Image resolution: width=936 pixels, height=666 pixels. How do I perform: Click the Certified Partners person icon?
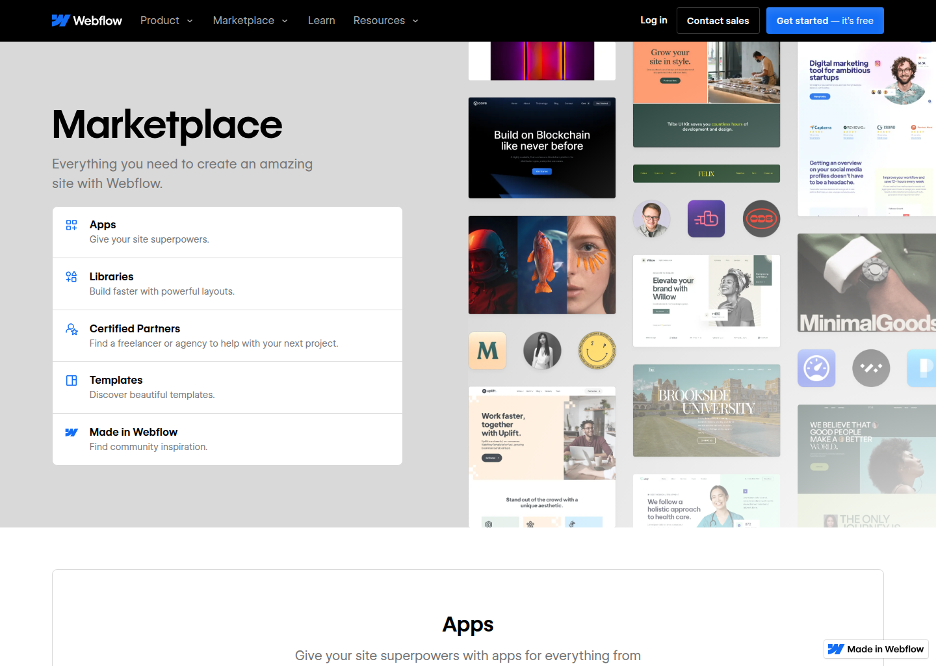71,329
